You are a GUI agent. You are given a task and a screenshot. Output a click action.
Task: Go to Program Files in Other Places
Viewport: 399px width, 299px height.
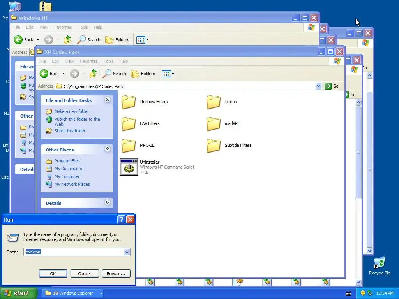pyautogui.click(x=67, y=161)
